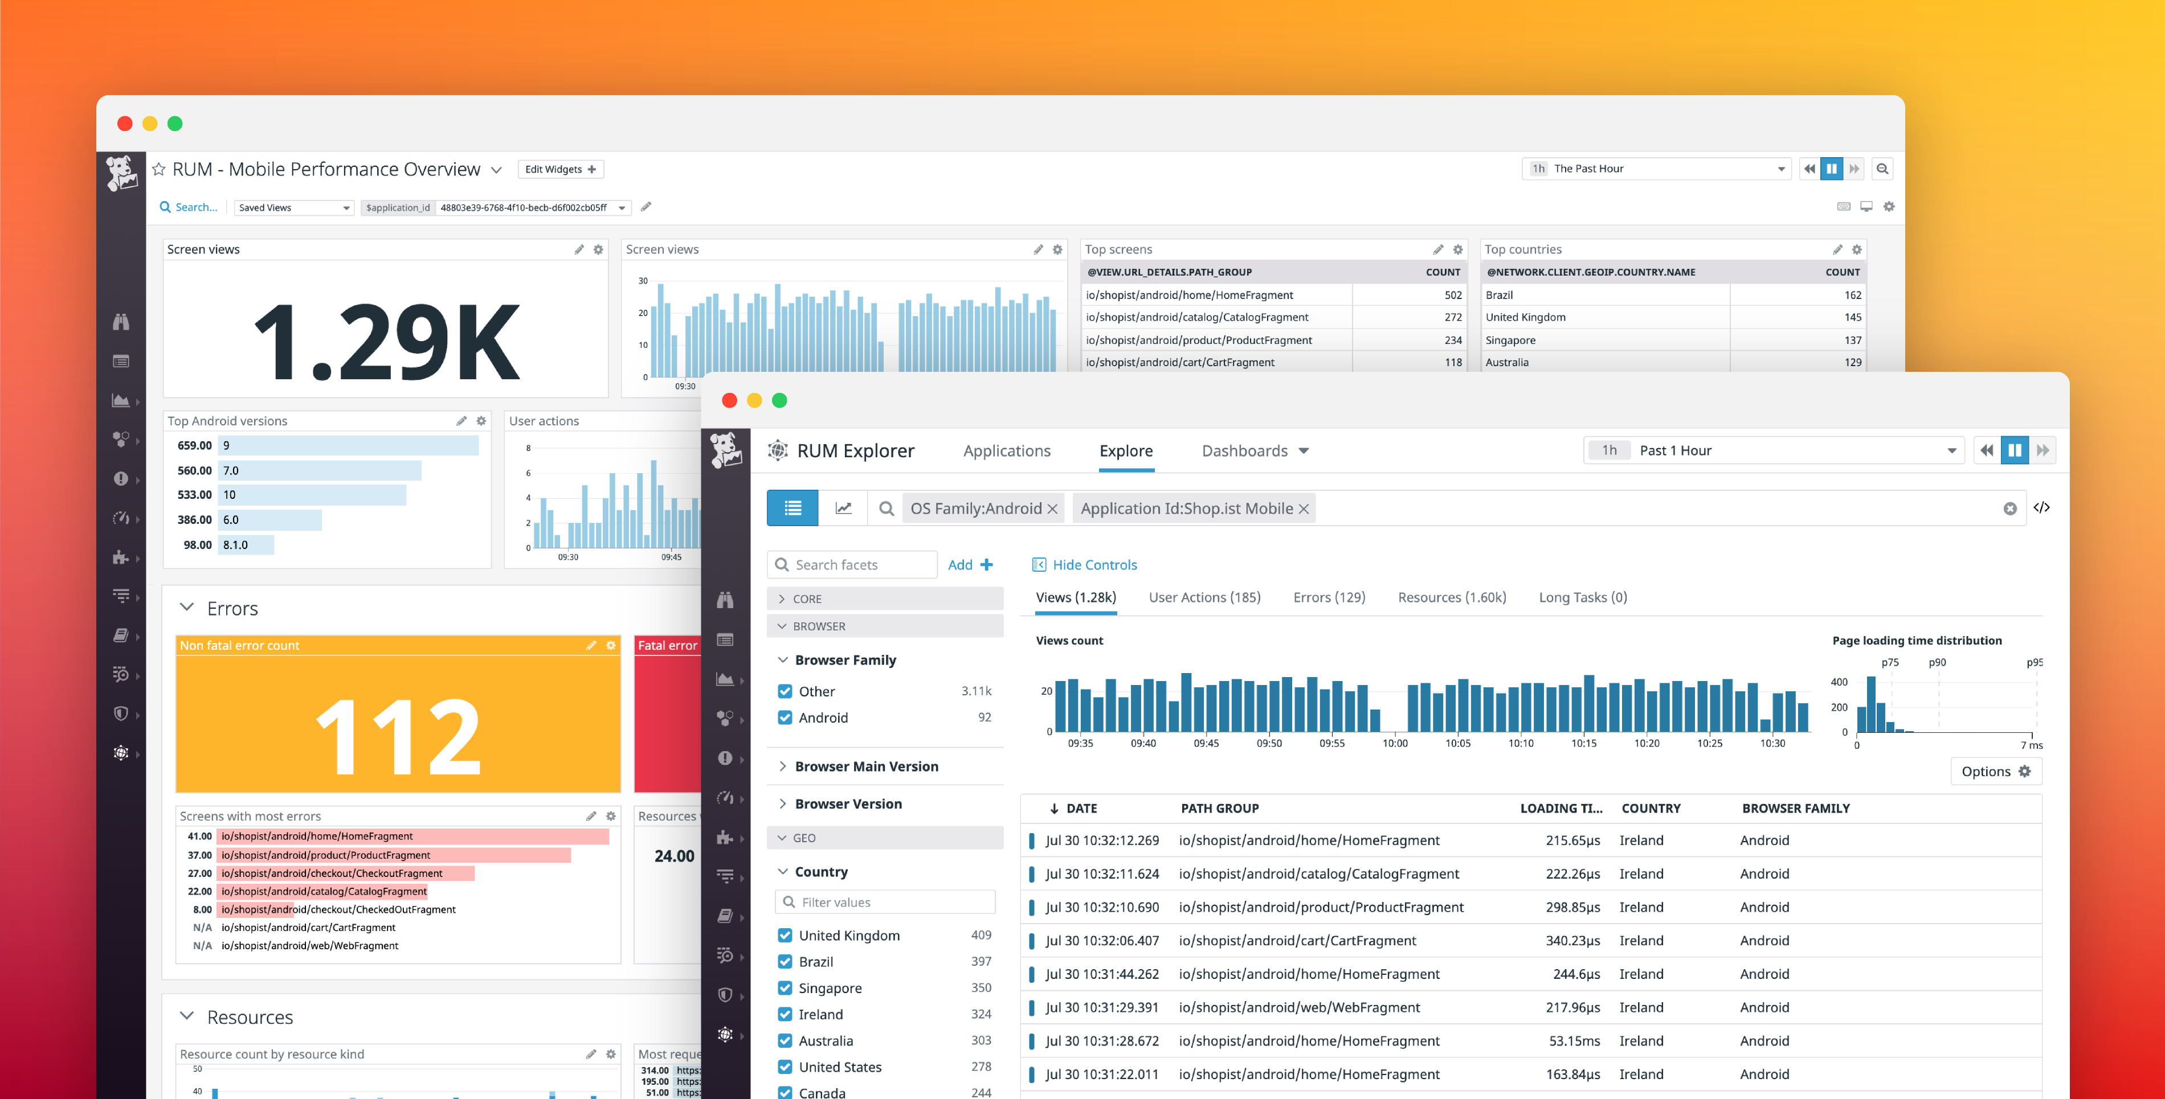The image size is (2165, 1099).
Task: Switch to the Errors (129) tab
Action: pyautogui.click(x=1329, y=597)
